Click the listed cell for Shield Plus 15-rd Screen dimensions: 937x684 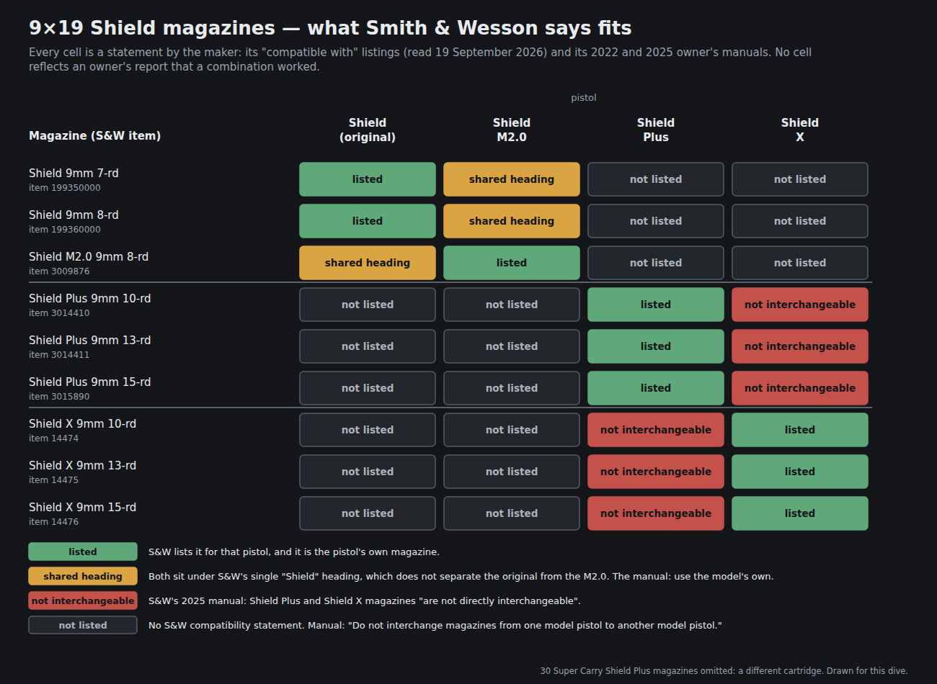tap(656, 388)
